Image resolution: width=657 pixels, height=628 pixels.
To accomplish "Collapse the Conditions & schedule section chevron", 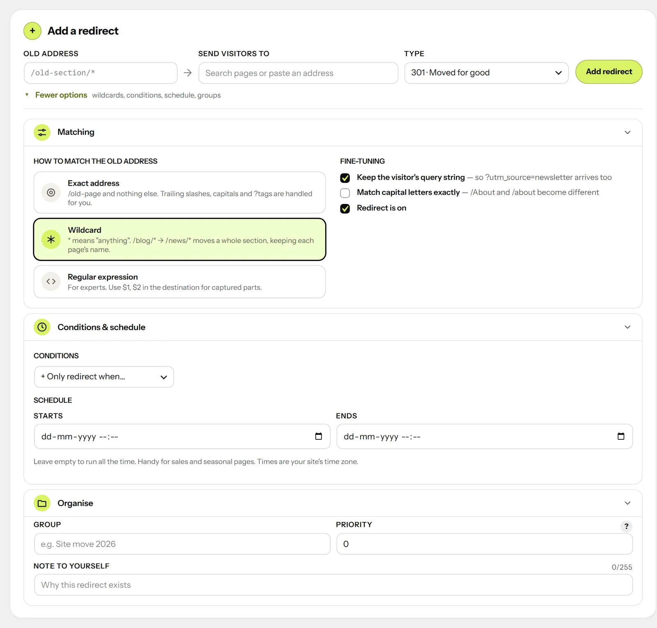I will (627, 327).
